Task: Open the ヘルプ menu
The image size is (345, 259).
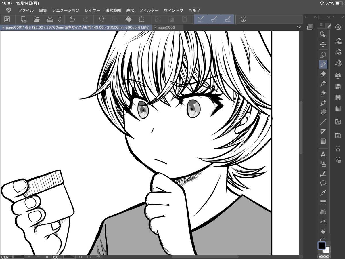Action: click(194, 10)
